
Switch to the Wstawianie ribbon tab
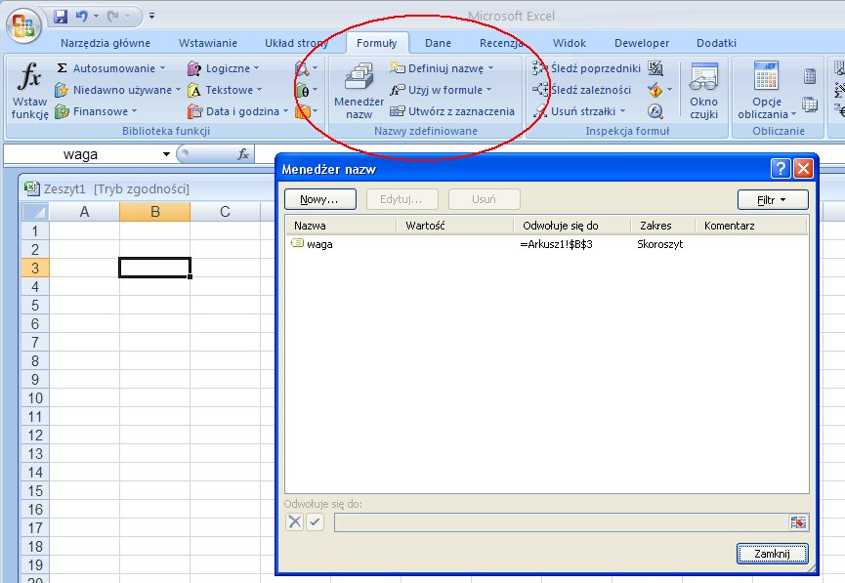coord(207,43)
